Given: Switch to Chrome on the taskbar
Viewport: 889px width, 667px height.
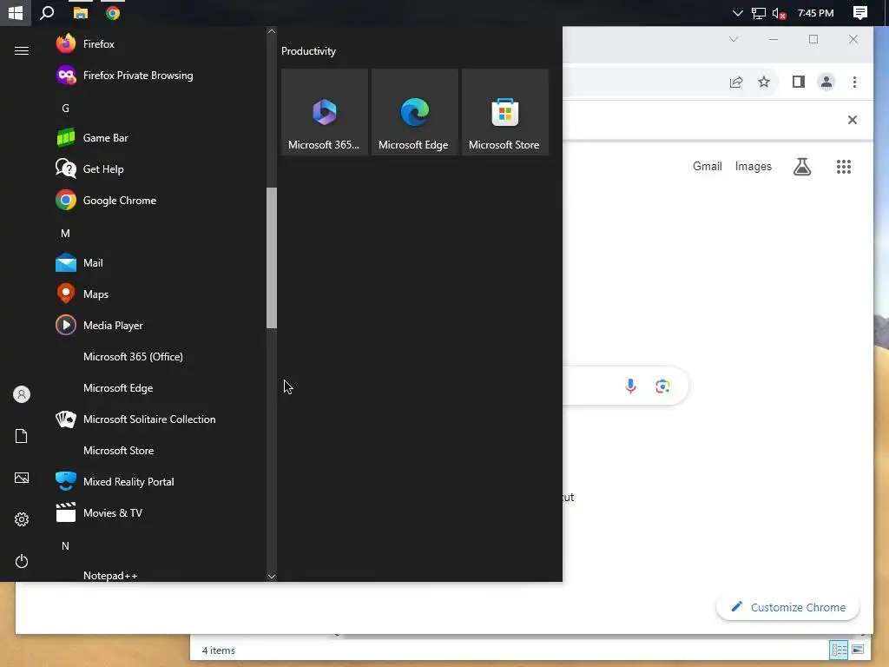Looking at the screenshot, I should 113,12.
